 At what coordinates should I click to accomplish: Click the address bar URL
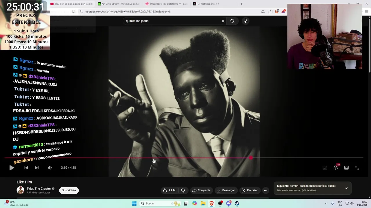click(128, 12)
